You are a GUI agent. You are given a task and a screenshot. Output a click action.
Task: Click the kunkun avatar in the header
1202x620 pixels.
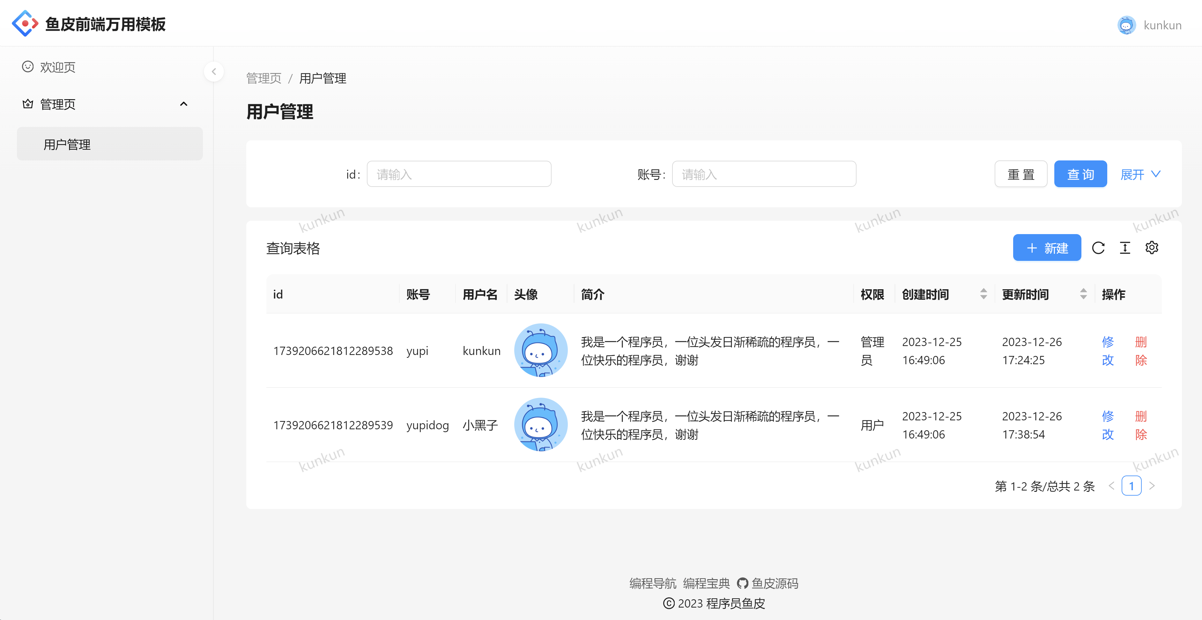(x=1126, y=25)
